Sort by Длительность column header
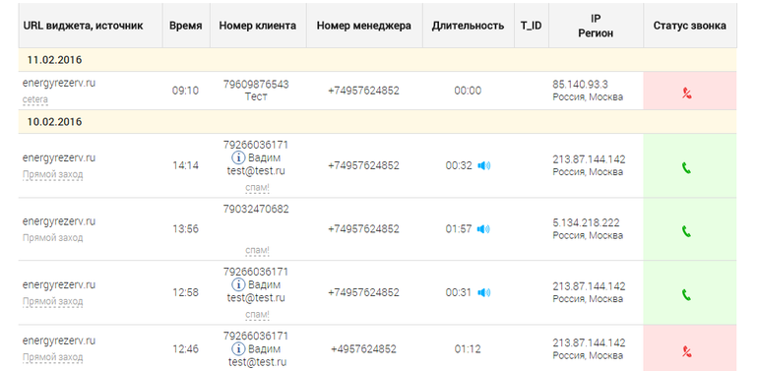 click(x=468, y=26)
